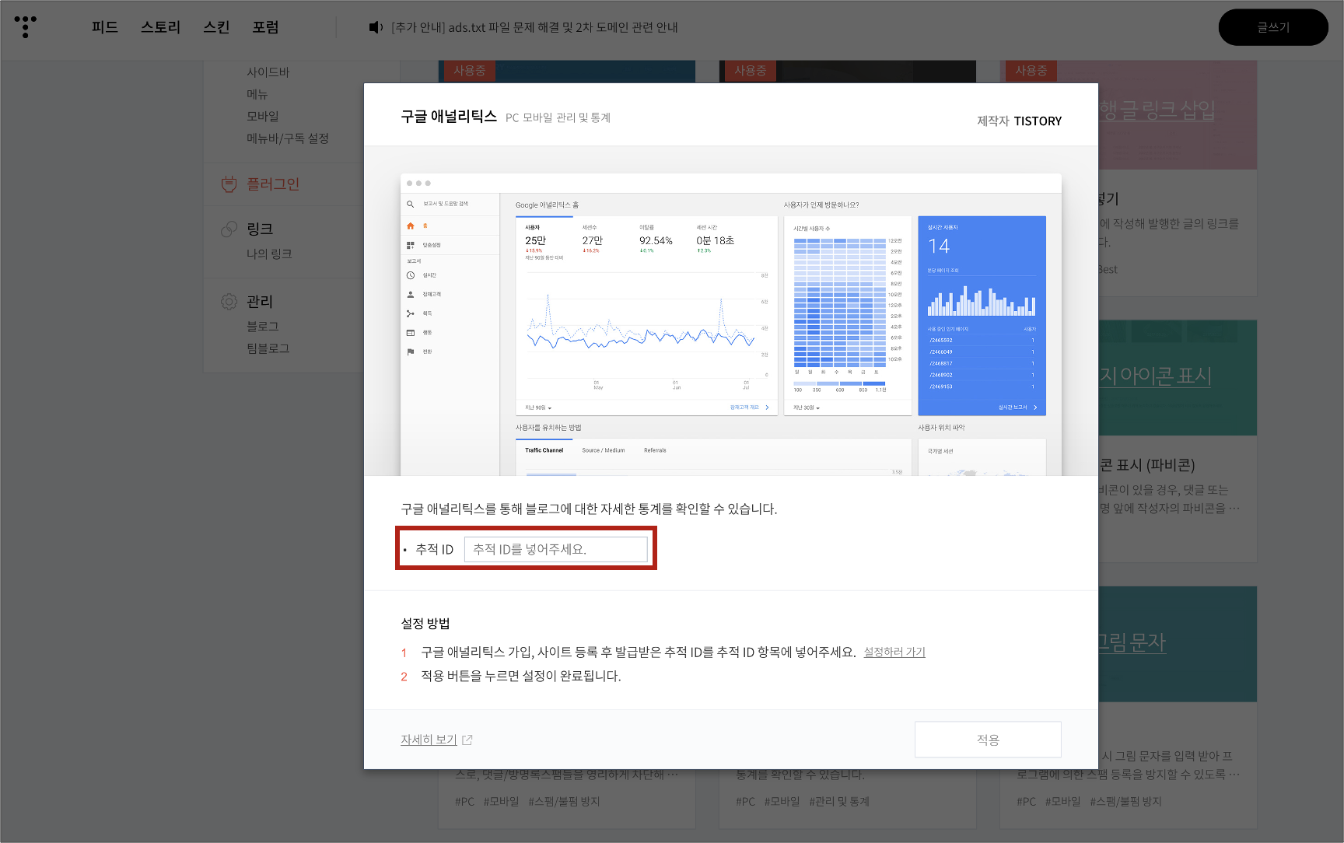Viewport: 1344px width, 843px height.
Task: Open the 관리 section heading
Action: click(x=260, y=302)
